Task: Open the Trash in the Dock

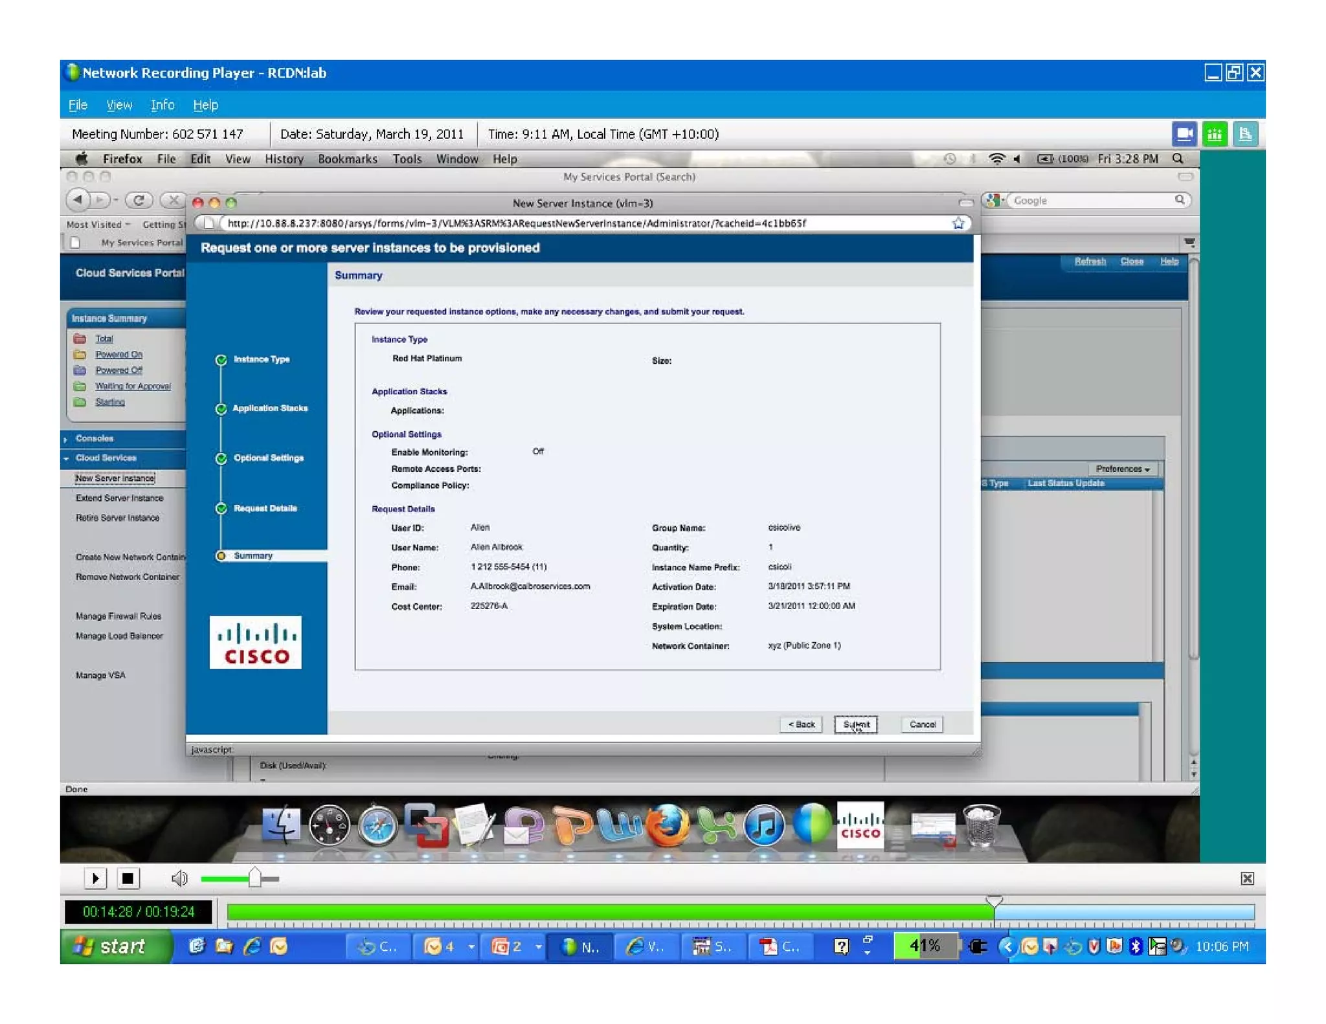Action: pyautogui.click(x=982, y=825)
